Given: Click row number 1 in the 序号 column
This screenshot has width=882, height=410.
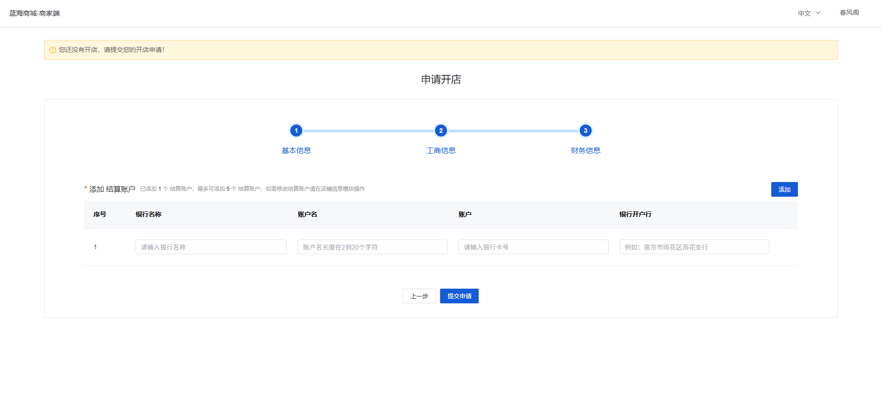Looking at the screenshot, I should click(95, 247).
